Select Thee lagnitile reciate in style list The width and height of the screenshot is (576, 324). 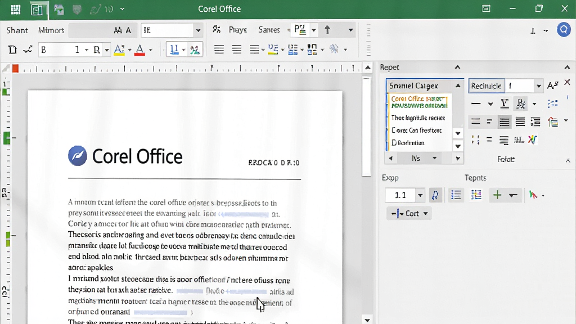pyautogui.click(x=418, y=118)
